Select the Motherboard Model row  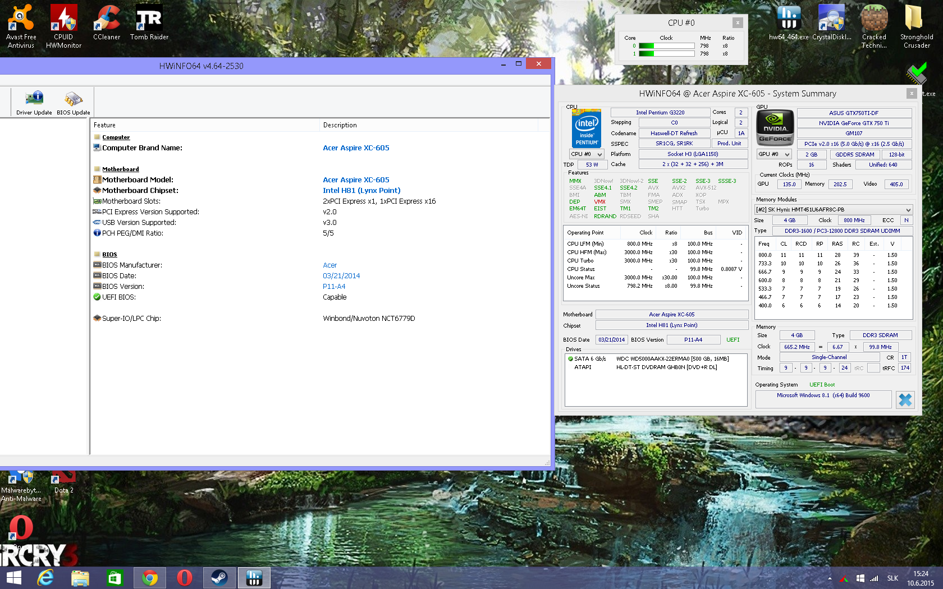(320, 180)
